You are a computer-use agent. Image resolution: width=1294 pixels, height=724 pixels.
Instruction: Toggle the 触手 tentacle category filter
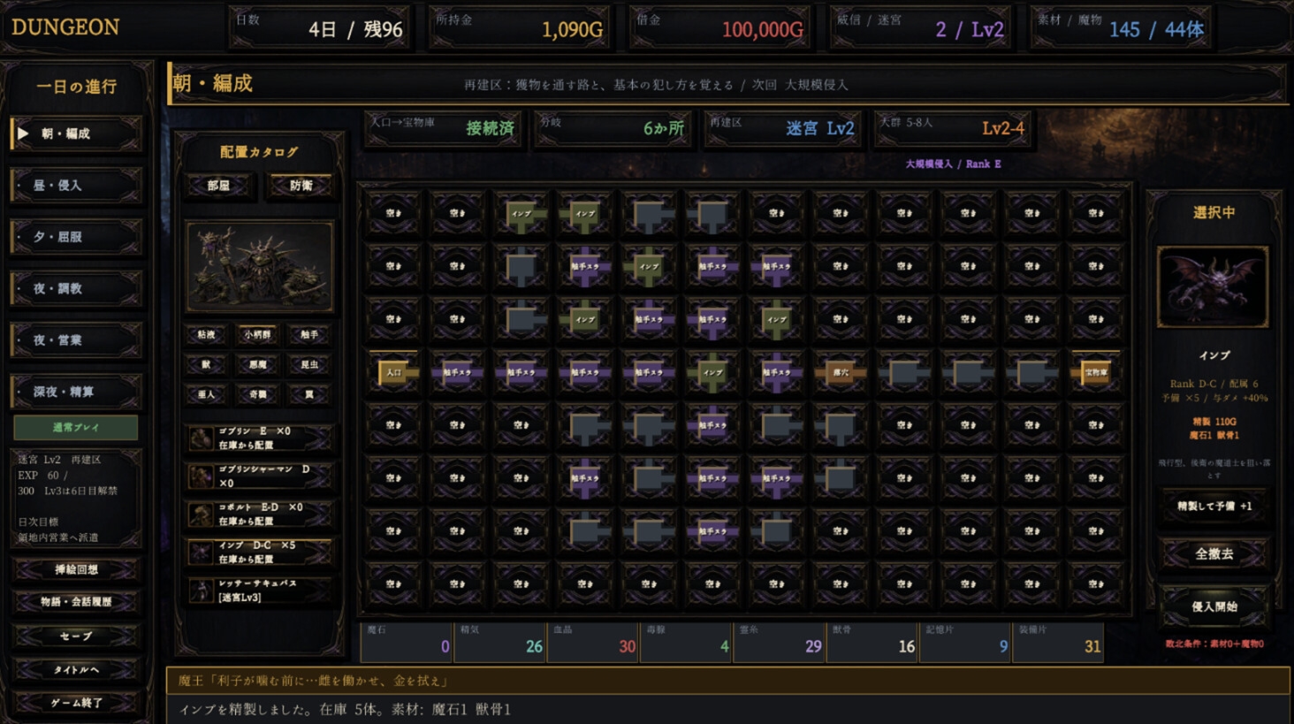click(x=308, y=334)
